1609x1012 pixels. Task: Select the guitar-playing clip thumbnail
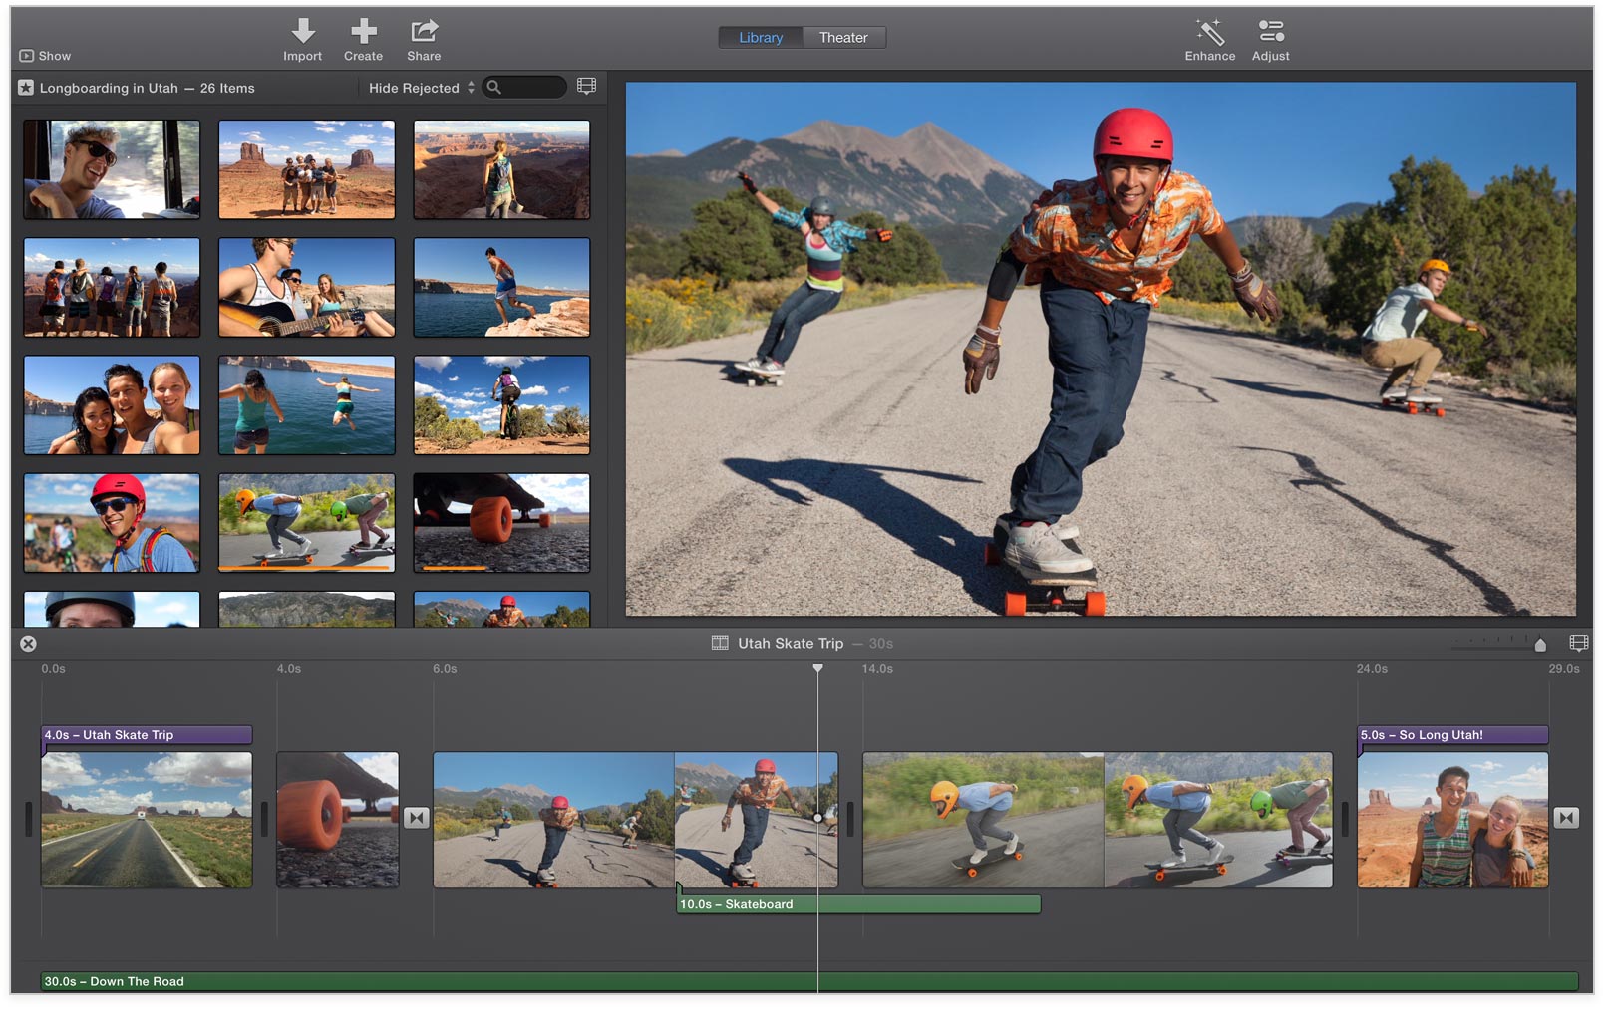pos(306,287)
